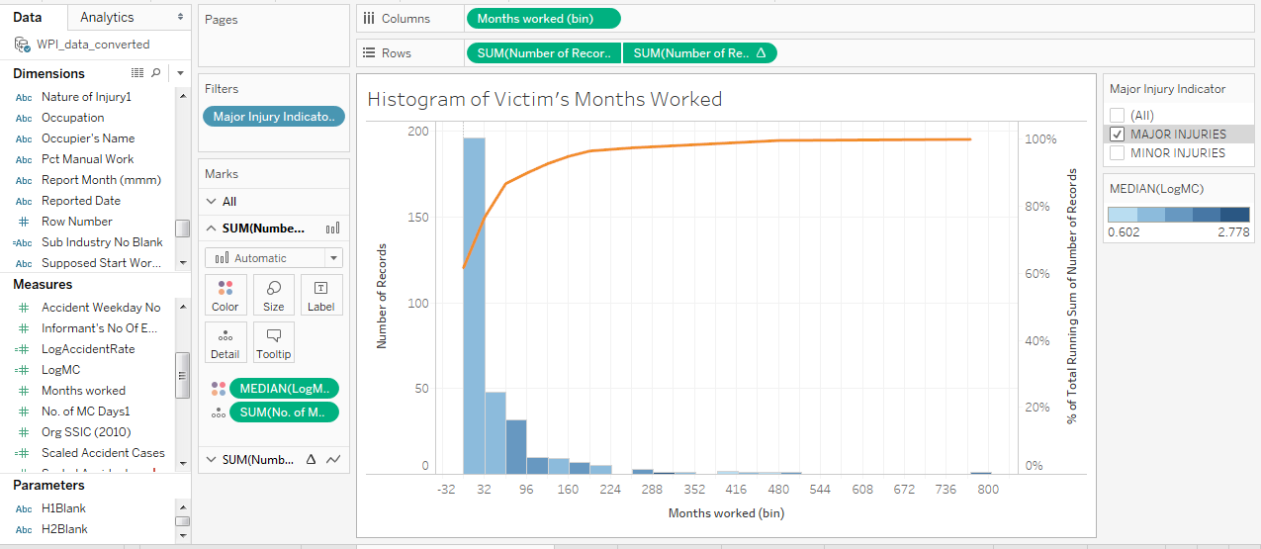This screenshot has height=549, width=1261.
Task: Open the Label marks card button
Action: pyautogui.click(x=321, y=295)
